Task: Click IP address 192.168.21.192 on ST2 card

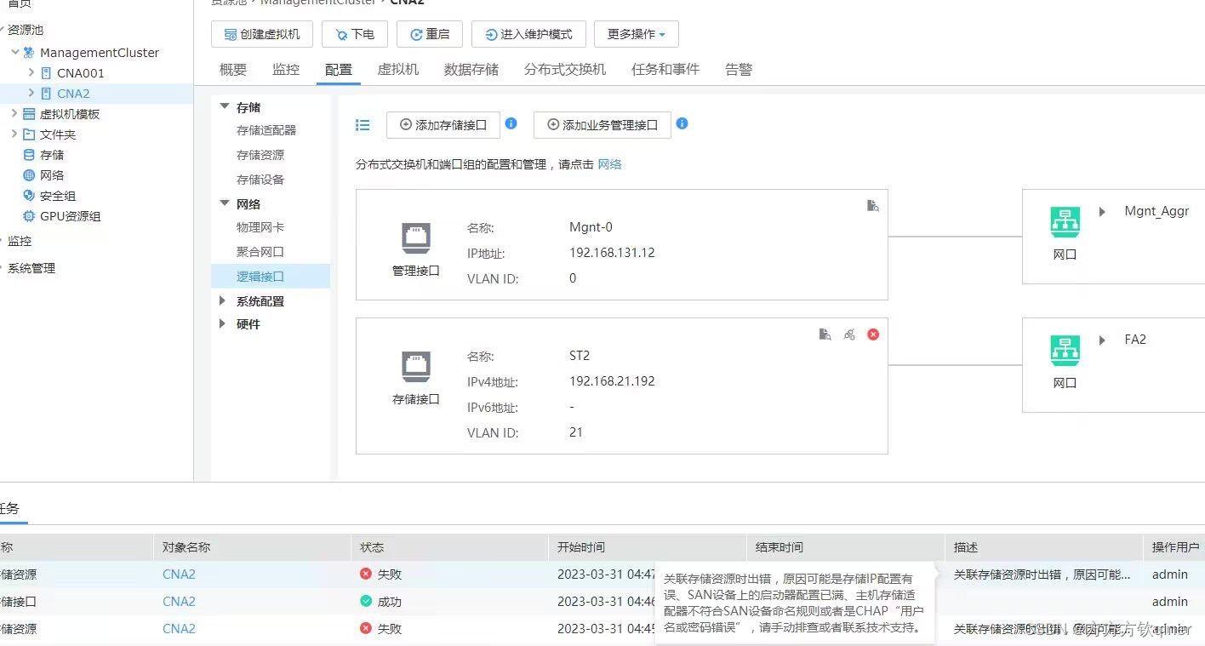Action: (x=612, y=381)
